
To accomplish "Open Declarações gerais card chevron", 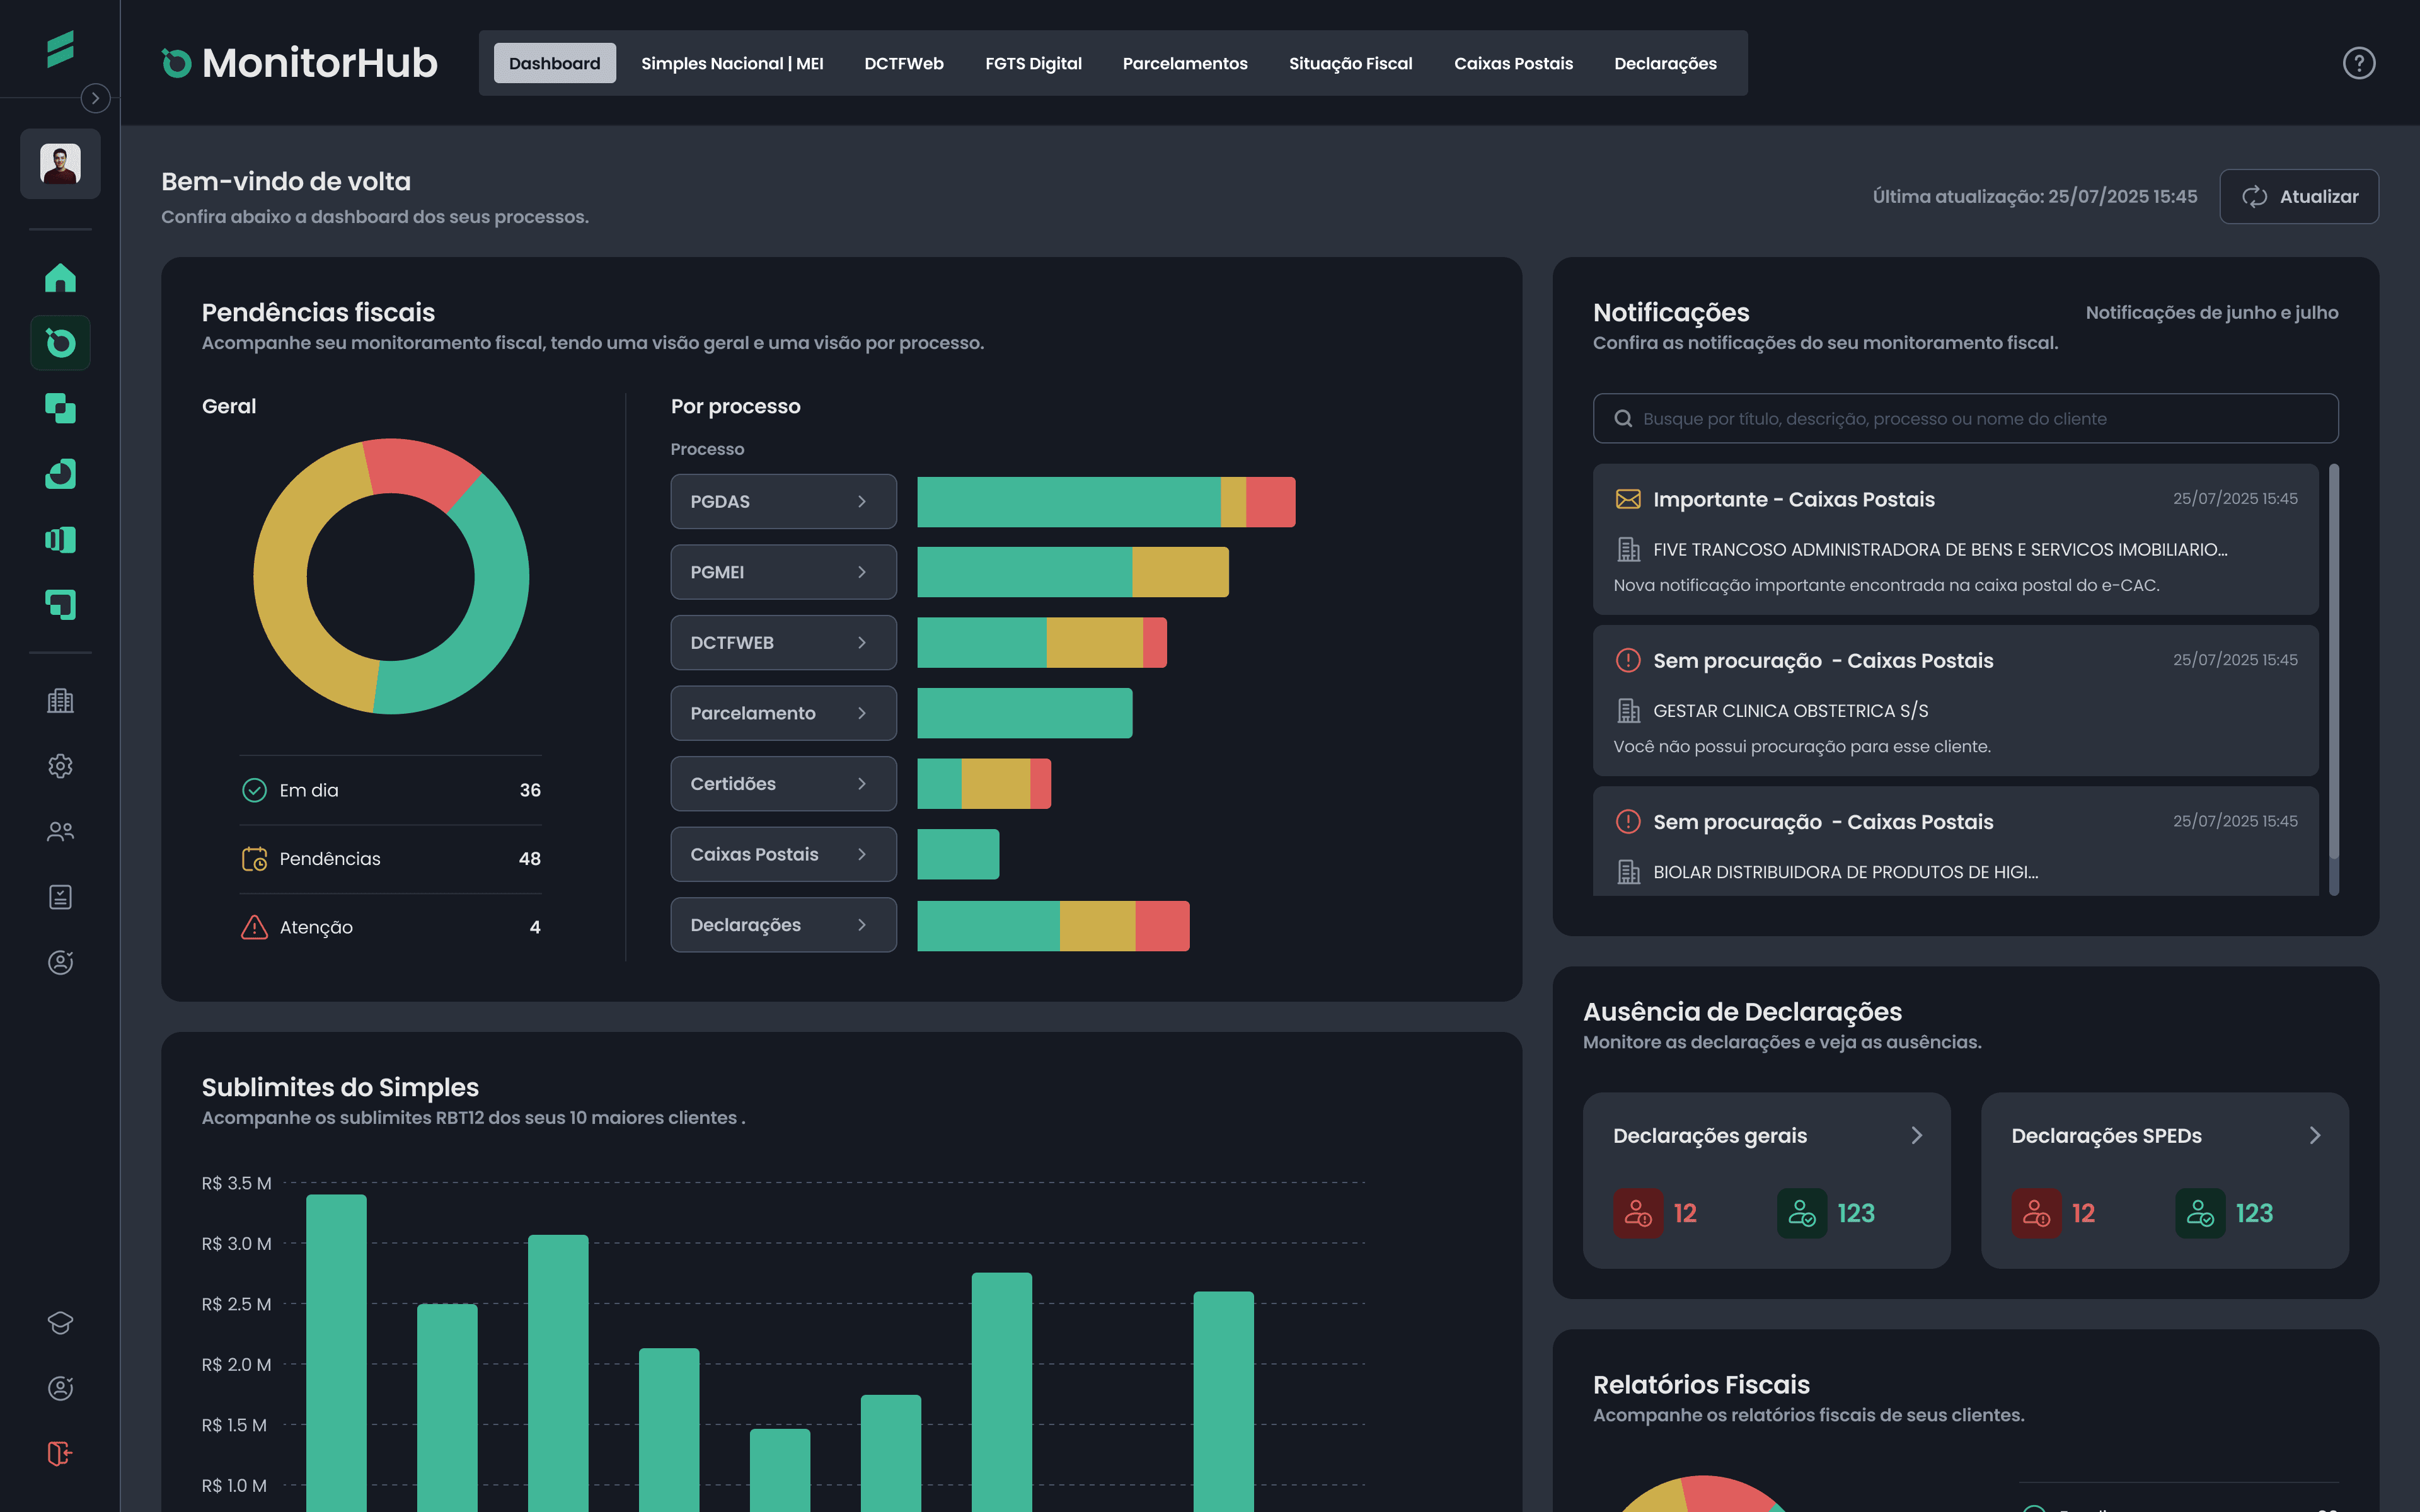I will coord(1916,1135).
